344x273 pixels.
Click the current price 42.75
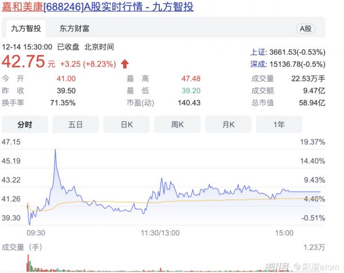point(24,61)
